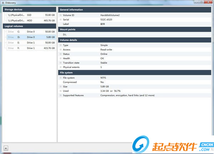Click the Compression, encryption, hard links value
Viewport: 214px width, 154px height.
tap(127, 95)
